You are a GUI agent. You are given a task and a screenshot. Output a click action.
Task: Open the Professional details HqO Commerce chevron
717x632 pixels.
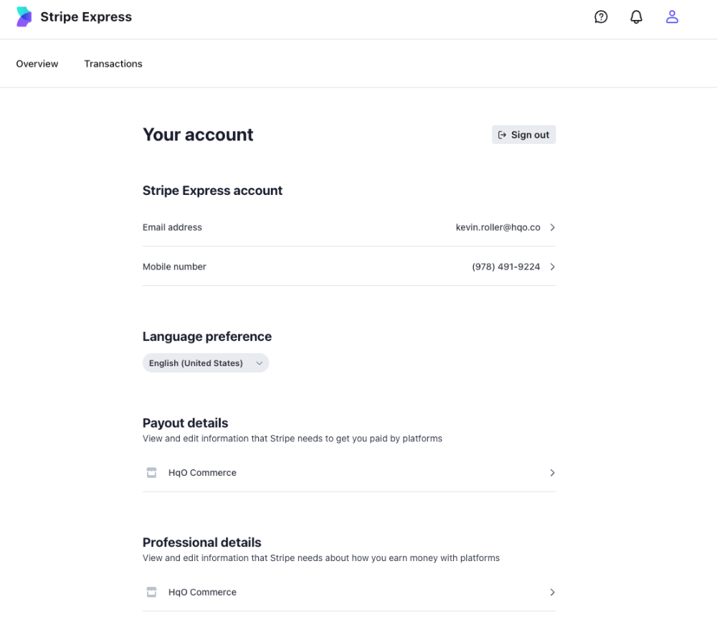pyautogui.click(x=552, y=593)
